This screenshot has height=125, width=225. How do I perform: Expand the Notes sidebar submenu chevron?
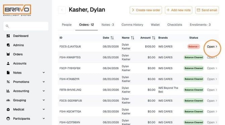(x=44, y=73)
